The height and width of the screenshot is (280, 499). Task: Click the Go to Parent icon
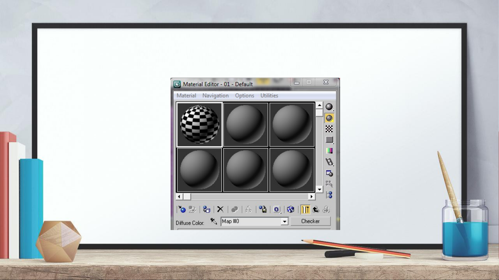pyautogui.click(x=316, y=209)
